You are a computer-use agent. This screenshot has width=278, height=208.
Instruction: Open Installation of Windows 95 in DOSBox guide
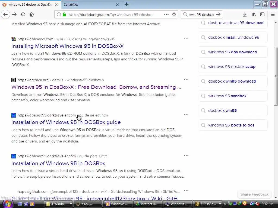(x=66, y=122)
